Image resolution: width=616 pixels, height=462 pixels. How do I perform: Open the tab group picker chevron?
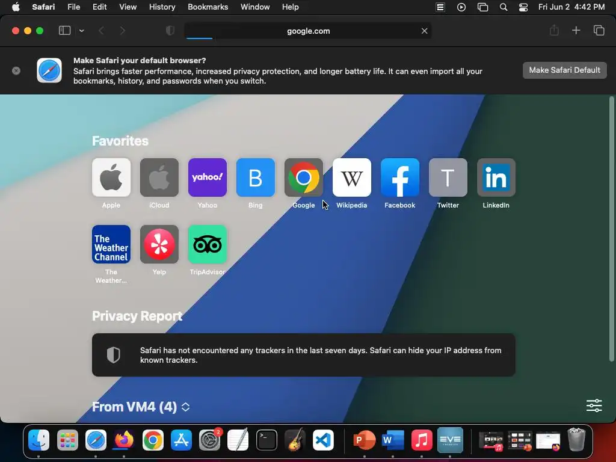(x=81, y=31)
